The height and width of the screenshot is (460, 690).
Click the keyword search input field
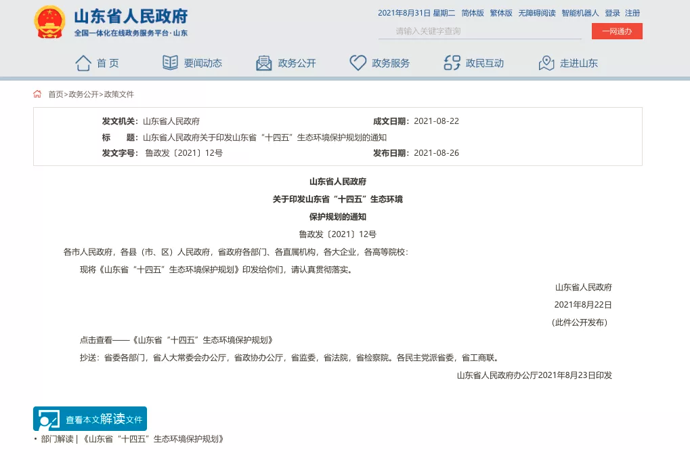479,31
